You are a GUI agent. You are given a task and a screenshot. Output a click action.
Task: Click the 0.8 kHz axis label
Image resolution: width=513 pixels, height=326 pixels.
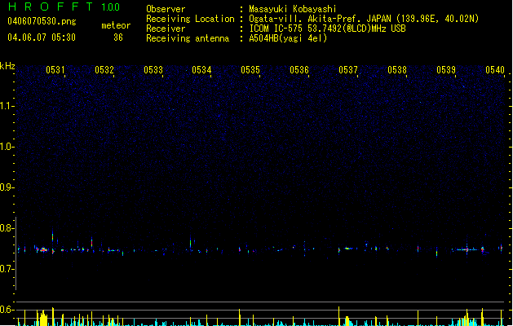tap(7, 228)
